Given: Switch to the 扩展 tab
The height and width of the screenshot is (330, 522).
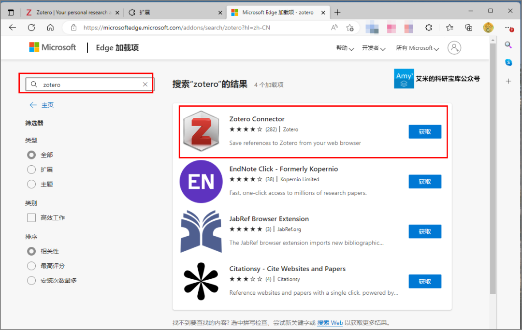Looking at the screenshot, I should click(176, 12).
